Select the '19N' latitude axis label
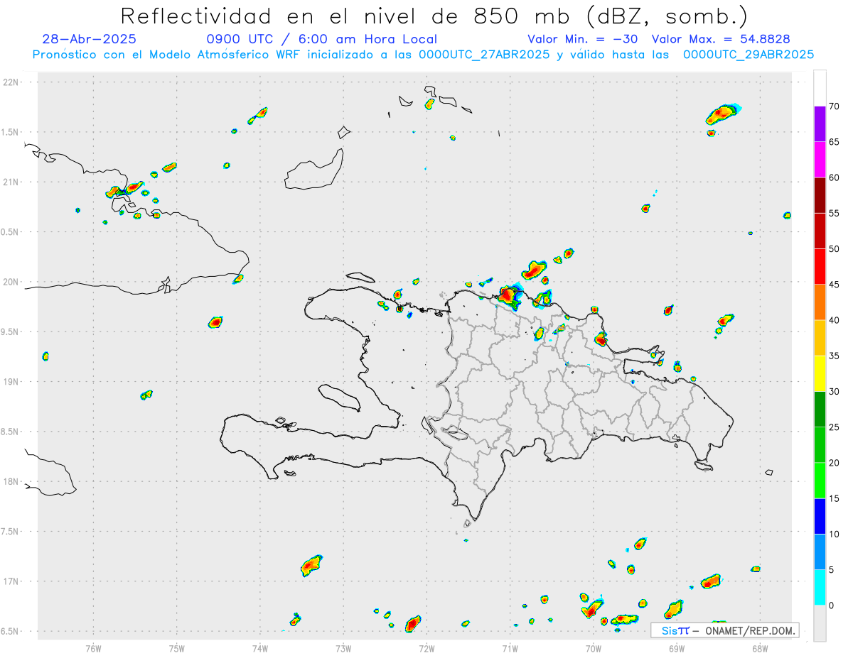853x658 pixels. (x=11, y=381)
